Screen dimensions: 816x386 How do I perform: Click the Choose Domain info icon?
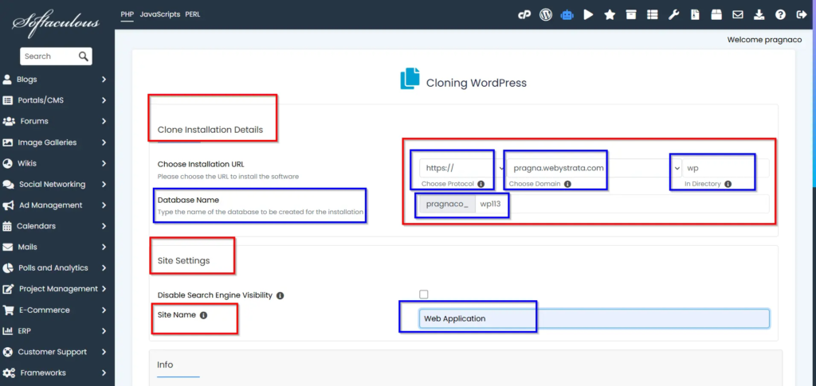(567, 184)
